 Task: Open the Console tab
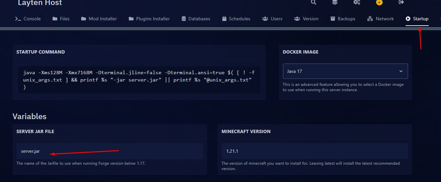point(28,19)
